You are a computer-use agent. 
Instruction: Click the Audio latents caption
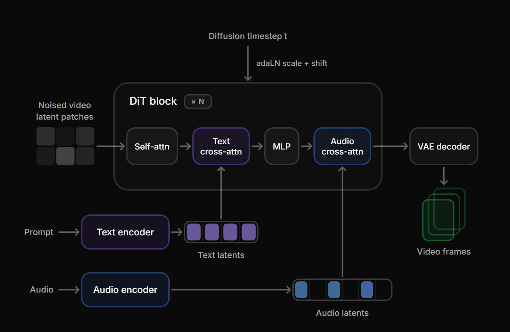pyautogui.click(x=343, y=313)
